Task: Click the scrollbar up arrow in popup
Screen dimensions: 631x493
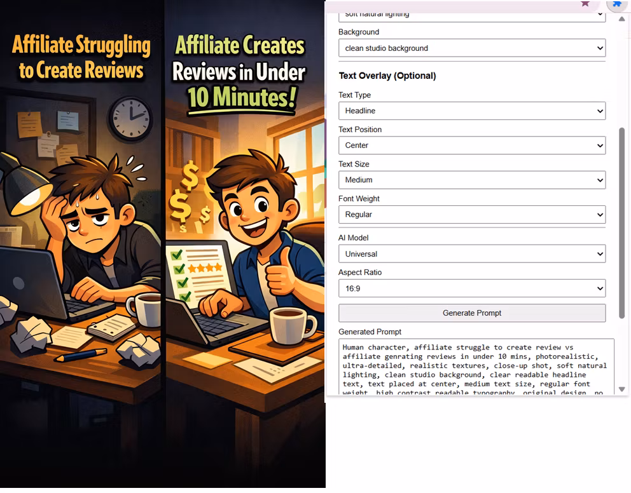Action: tap(621, 19)
